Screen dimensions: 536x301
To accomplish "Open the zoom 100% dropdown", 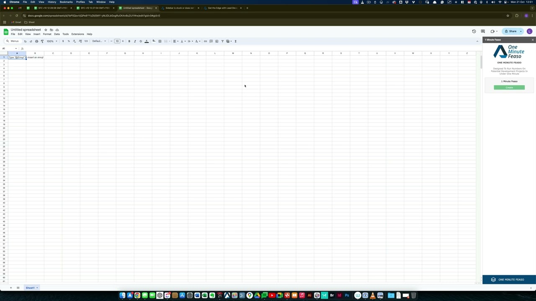I will coord(52,41).
